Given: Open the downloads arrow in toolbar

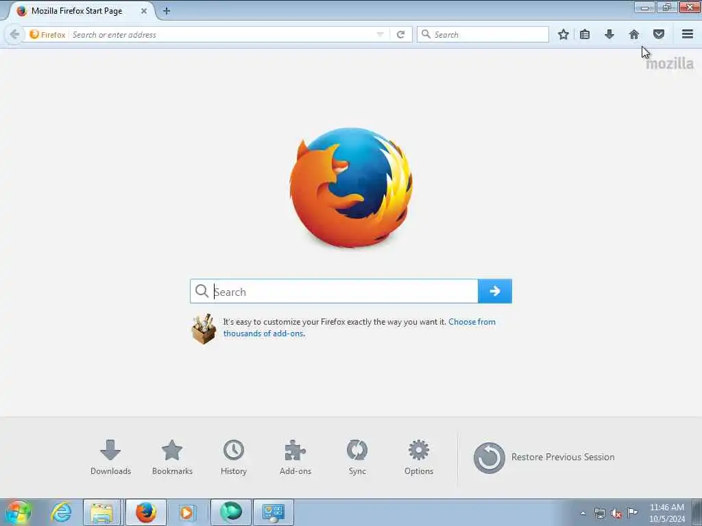Looking at the screenshot, I should (609, 34).
